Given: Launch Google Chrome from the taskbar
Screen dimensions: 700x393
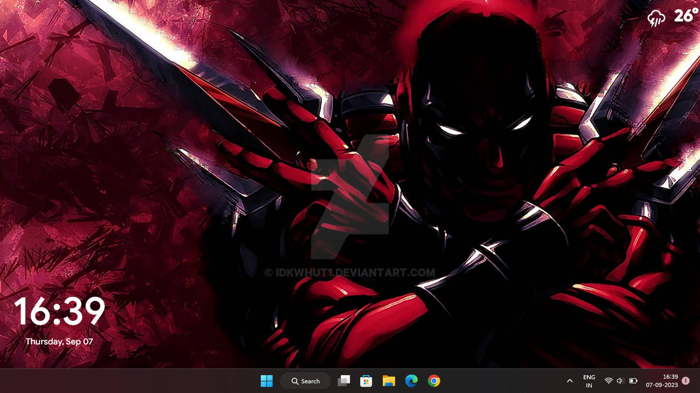Looking at the screenshot, I should 434,381.
